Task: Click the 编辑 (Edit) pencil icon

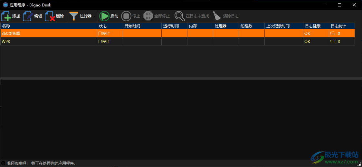Action: tap(28, 16)
